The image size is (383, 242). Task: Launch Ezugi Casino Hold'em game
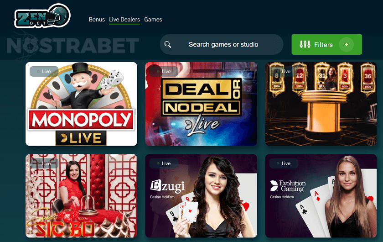tap(201, 196)
